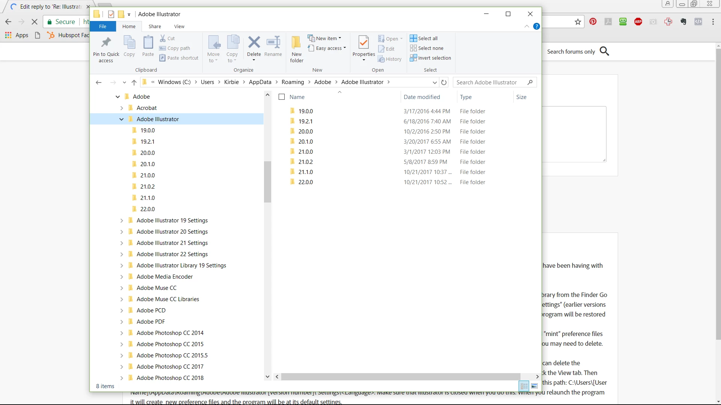This screenshot has height=405, width=721.
Task: Expand the Adobe Media Encoder folder
Action: (x=121, y=277)
